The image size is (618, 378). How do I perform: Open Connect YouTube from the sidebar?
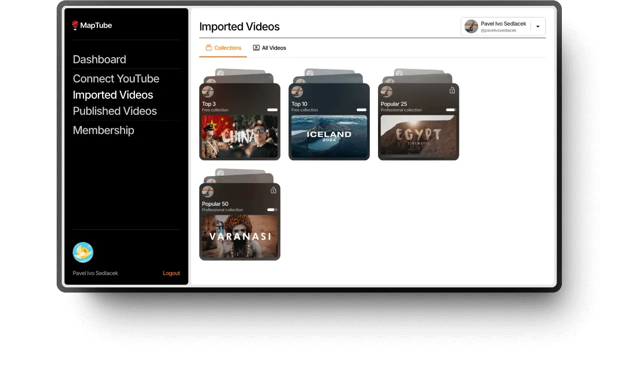coord(116,78)
